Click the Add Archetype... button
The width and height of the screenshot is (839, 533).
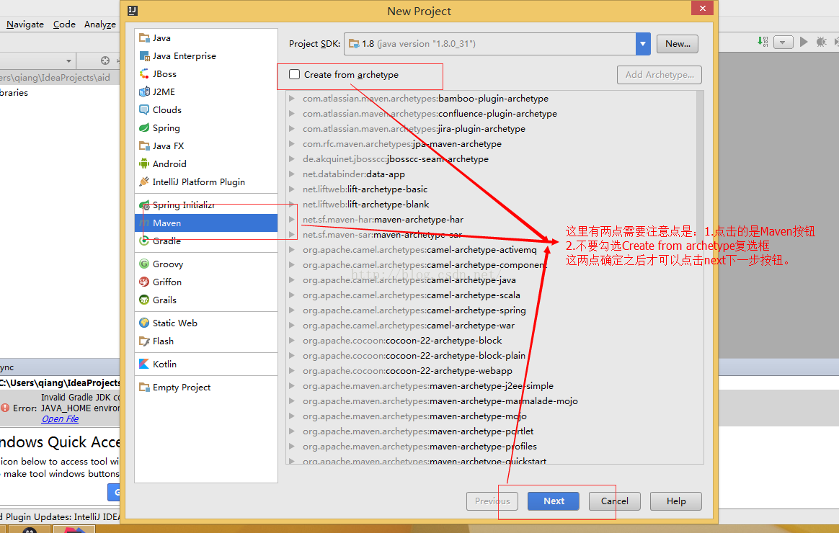click(660, 75)
